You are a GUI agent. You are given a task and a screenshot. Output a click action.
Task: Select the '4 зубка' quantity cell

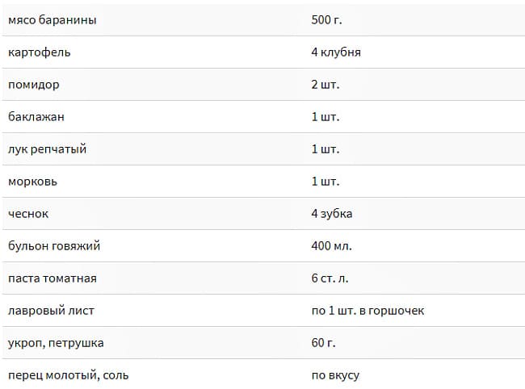332,214
